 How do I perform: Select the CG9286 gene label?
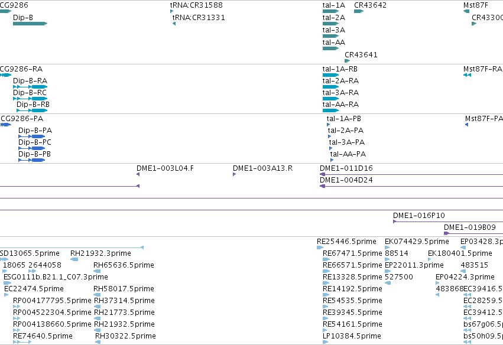pyautogui.click(x=14, y=5)
